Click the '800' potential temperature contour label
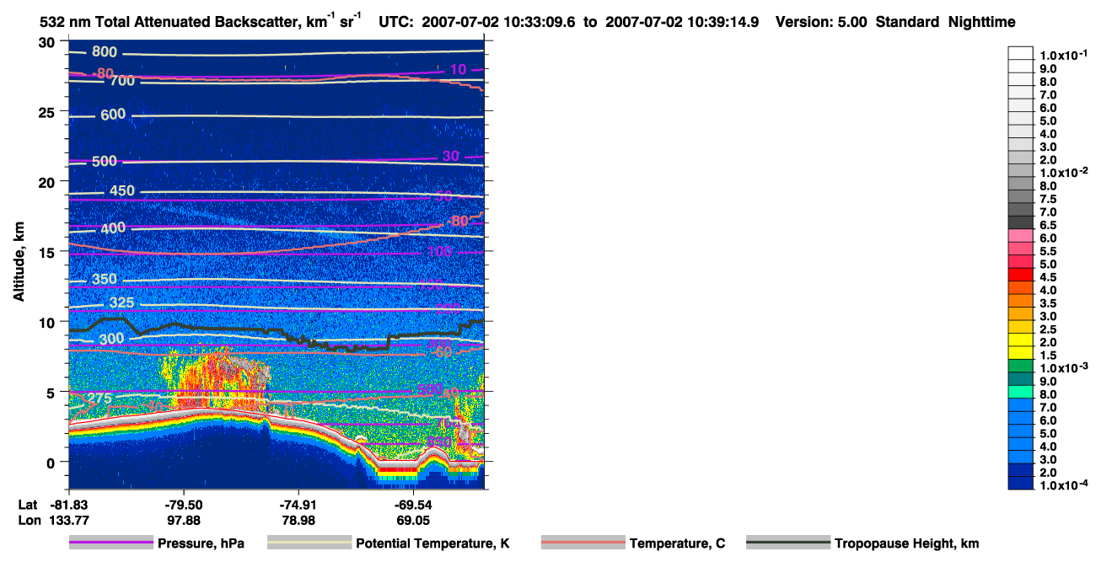This screenshot has height=562, width=1096. 105,53
